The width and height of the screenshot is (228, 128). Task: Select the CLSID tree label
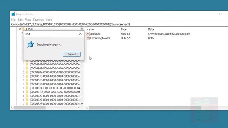pyautogui.click(x=30, y=29)
